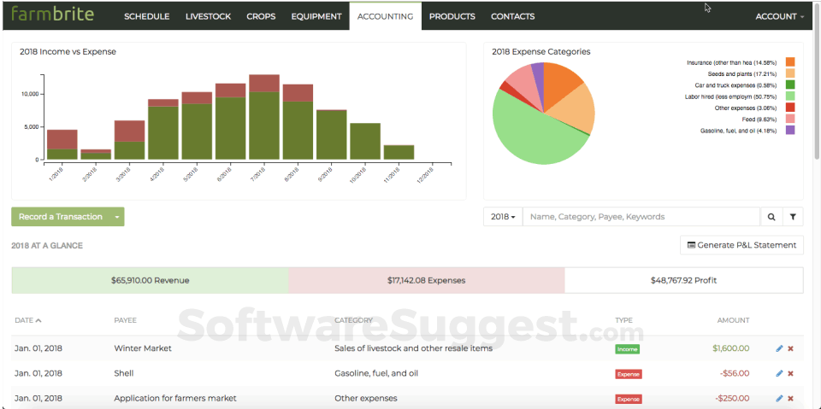Open the Crops section
The width and height of the screenshot is (821, 409).
tap(261, 16)
